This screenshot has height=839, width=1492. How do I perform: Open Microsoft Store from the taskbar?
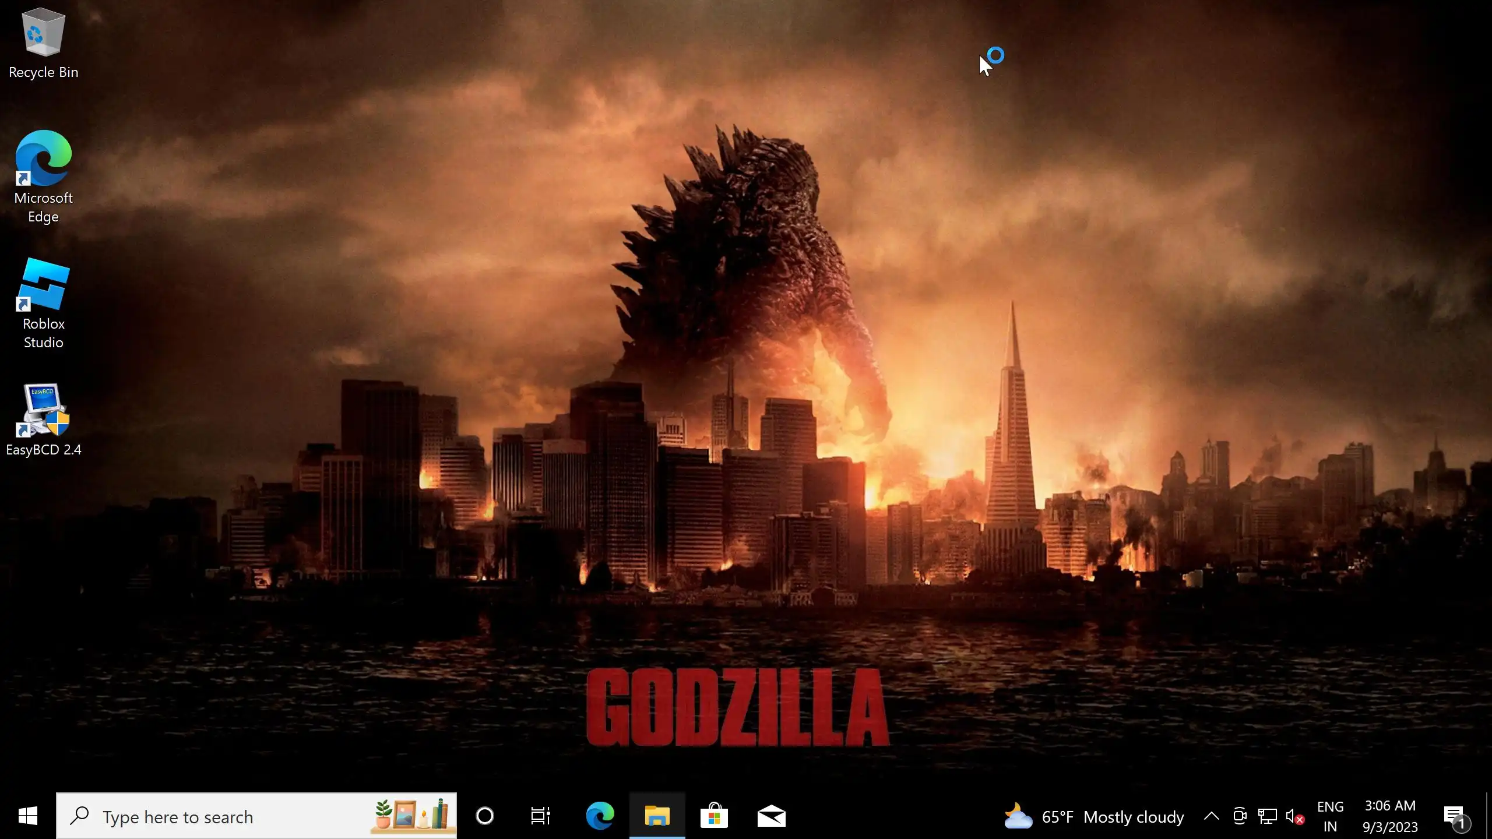(x=714, y=816)
